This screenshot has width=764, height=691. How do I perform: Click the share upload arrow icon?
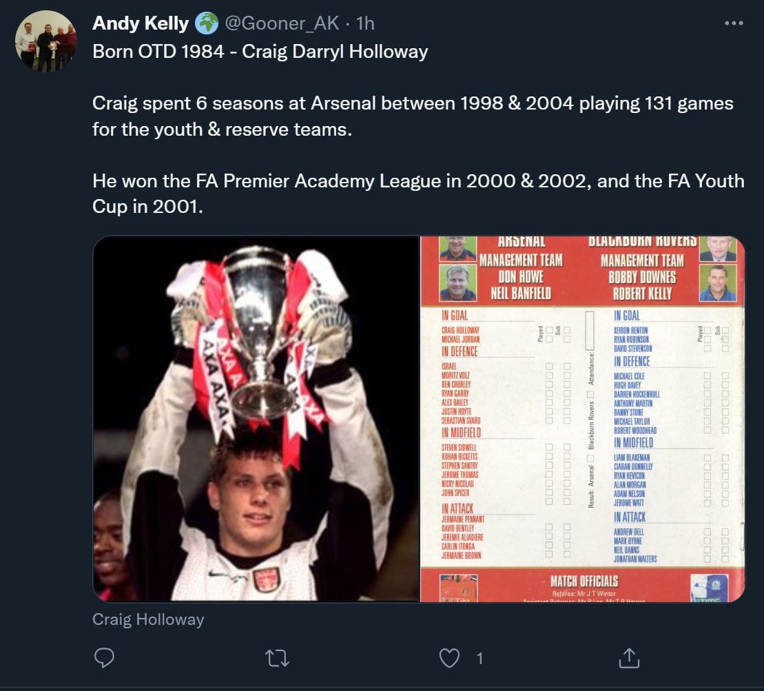[628, 659]
